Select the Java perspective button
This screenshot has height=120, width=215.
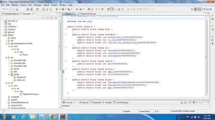pos(198,9)
